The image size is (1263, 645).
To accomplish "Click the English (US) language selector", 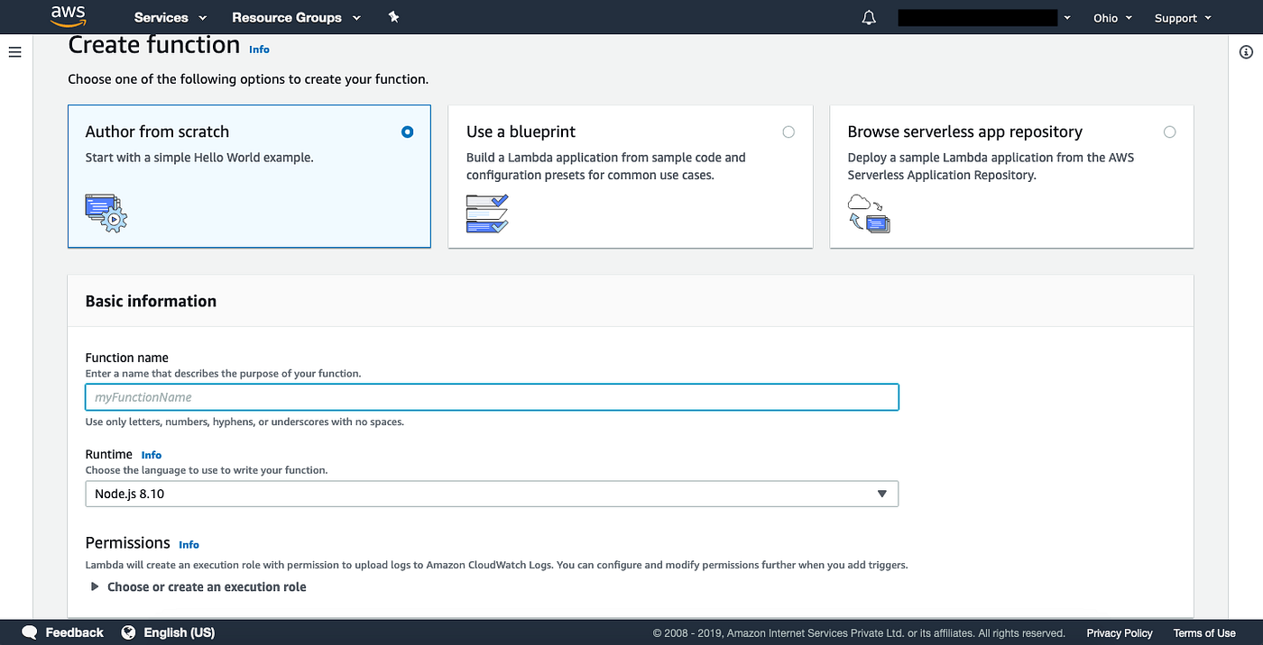I will pos(169,632).
